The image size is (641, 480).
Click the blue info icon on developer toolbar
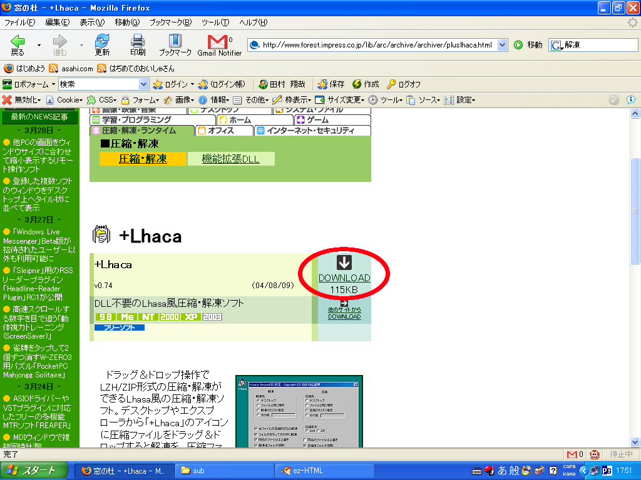coord(631,100)
